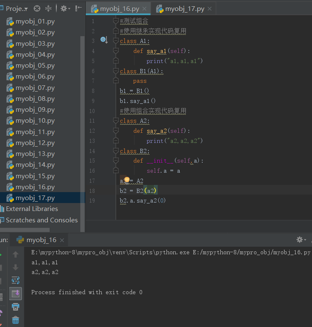The width and height of the screenshot is (312, 327).
Task: Select myobj_09.py in the project tree
Action: tap(30, 110)
